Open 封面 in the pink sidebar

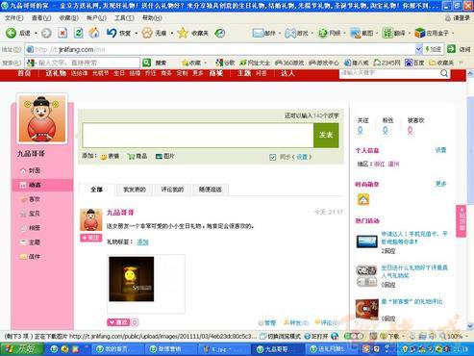[35, 170]
